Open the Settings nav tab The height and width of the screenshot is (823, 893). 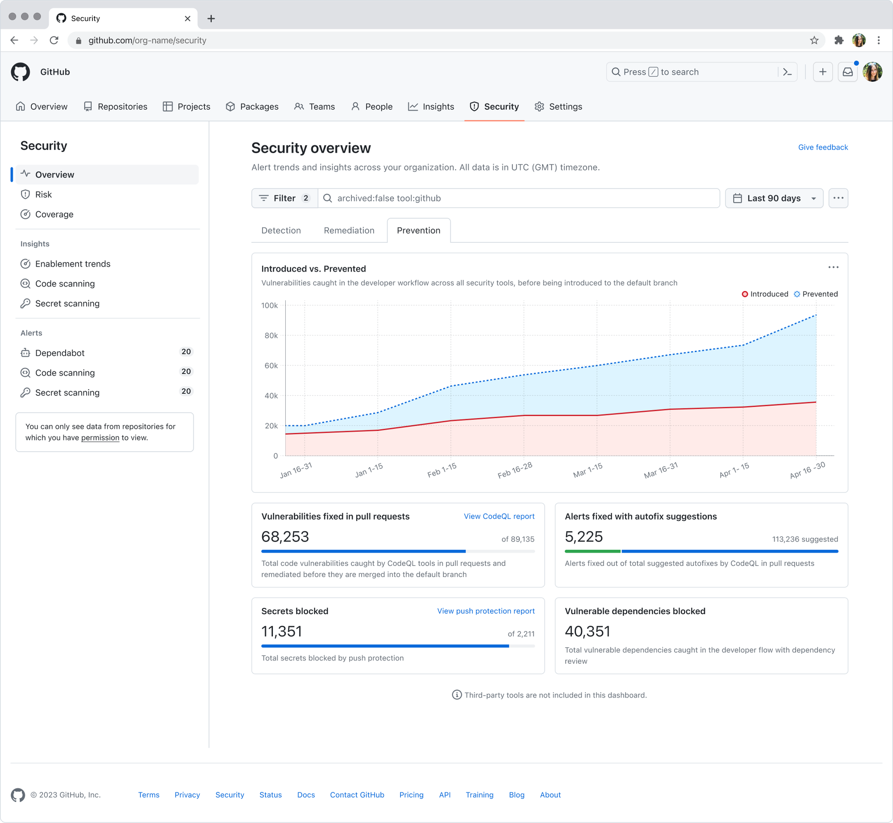[558, 107]
